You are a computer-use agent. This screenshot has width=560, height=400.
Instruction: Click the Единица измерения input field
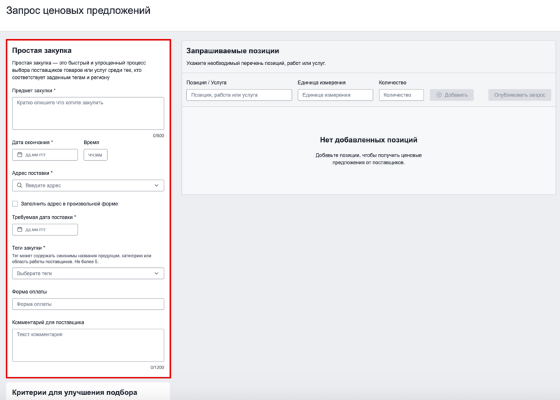(x=335, y=95)
